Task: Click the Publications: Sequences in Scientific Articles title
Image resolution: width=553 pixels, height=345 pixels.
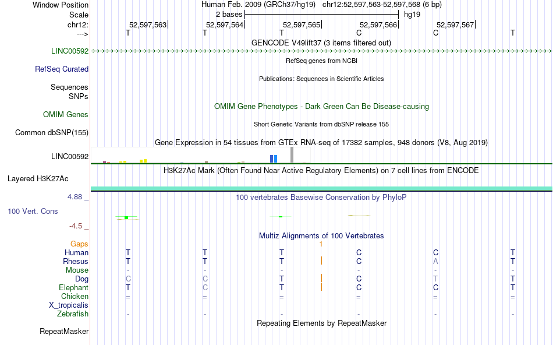Action: pyautogui.click(x=321, y=79)
